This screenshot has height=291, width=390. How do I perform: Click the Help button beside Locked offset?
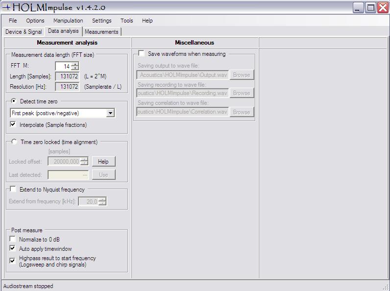(x=103, y=162)
